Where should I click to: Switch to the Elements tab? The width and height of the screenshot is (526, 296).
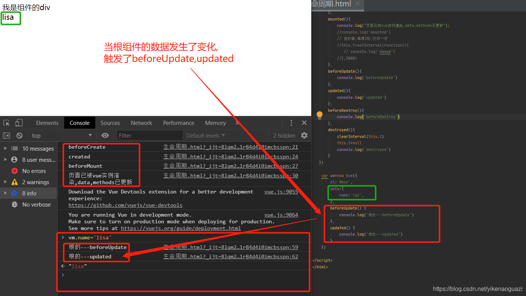tap(47, 123)
